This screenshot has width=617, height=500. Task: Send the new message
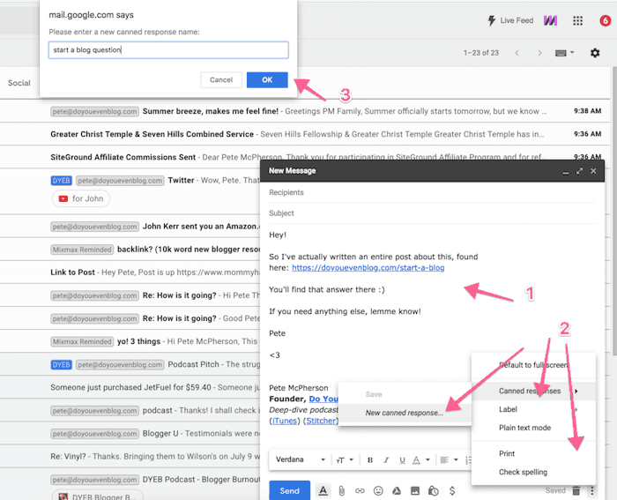pos(290,490)
